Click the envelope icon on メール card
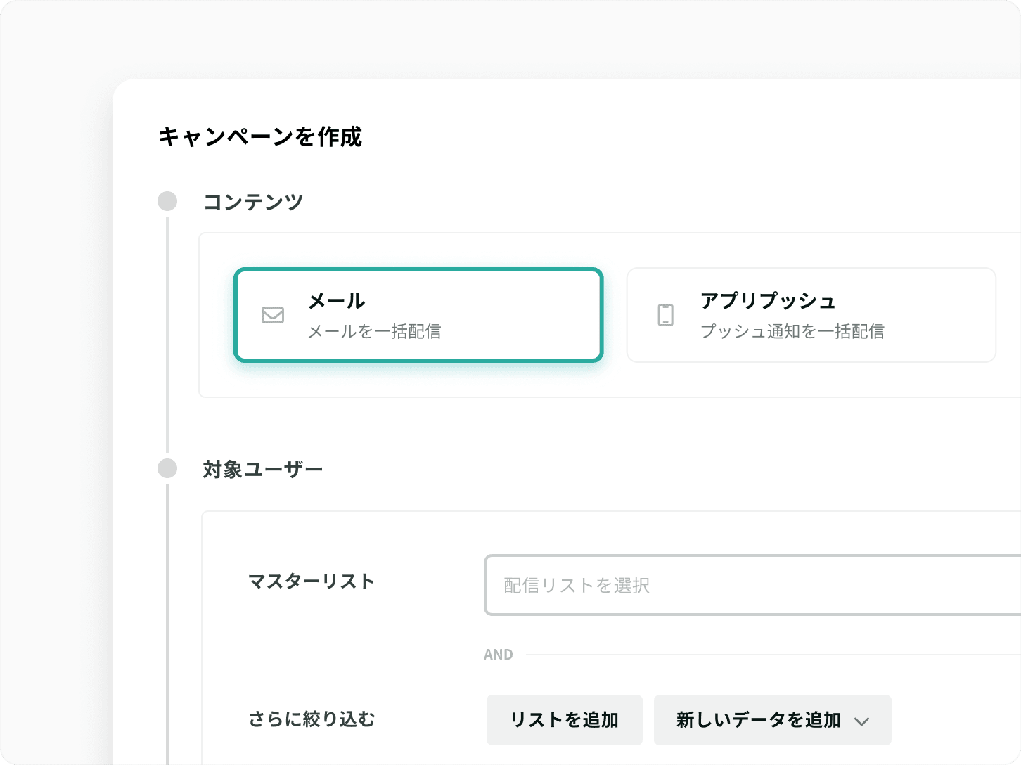1021x765 pixels. 273,315
